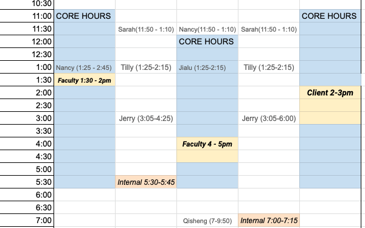Select the last column's CORE HOURS cell
The width and height of the screenshot is (365, 228).
pyautogui.click(x=330, y=16)
